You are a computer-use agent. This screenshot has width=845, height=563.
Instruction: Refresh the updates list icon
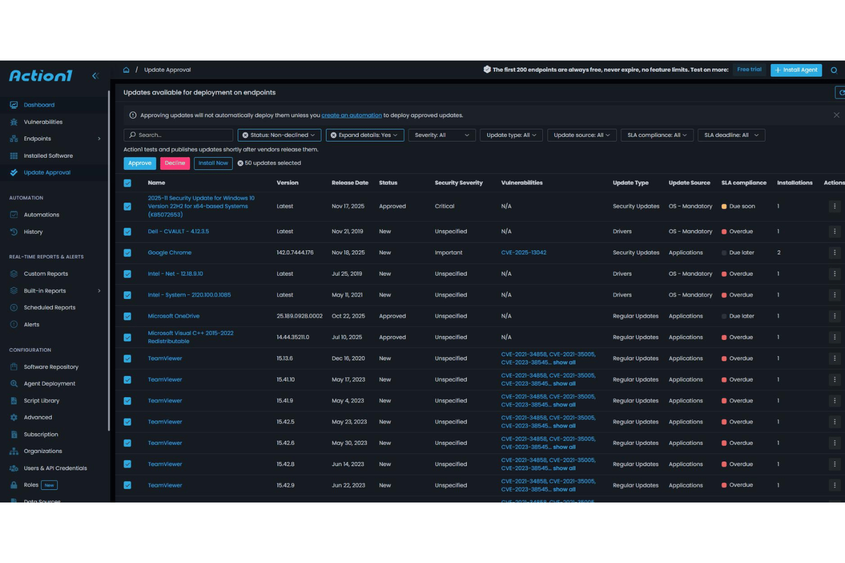tap(841, 92)
